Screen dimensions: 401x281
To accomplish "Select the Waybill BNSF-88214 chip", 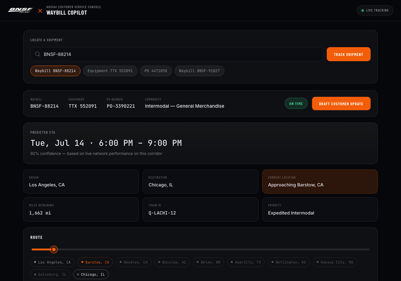I will pyautogui.click(x=55, y=71).
